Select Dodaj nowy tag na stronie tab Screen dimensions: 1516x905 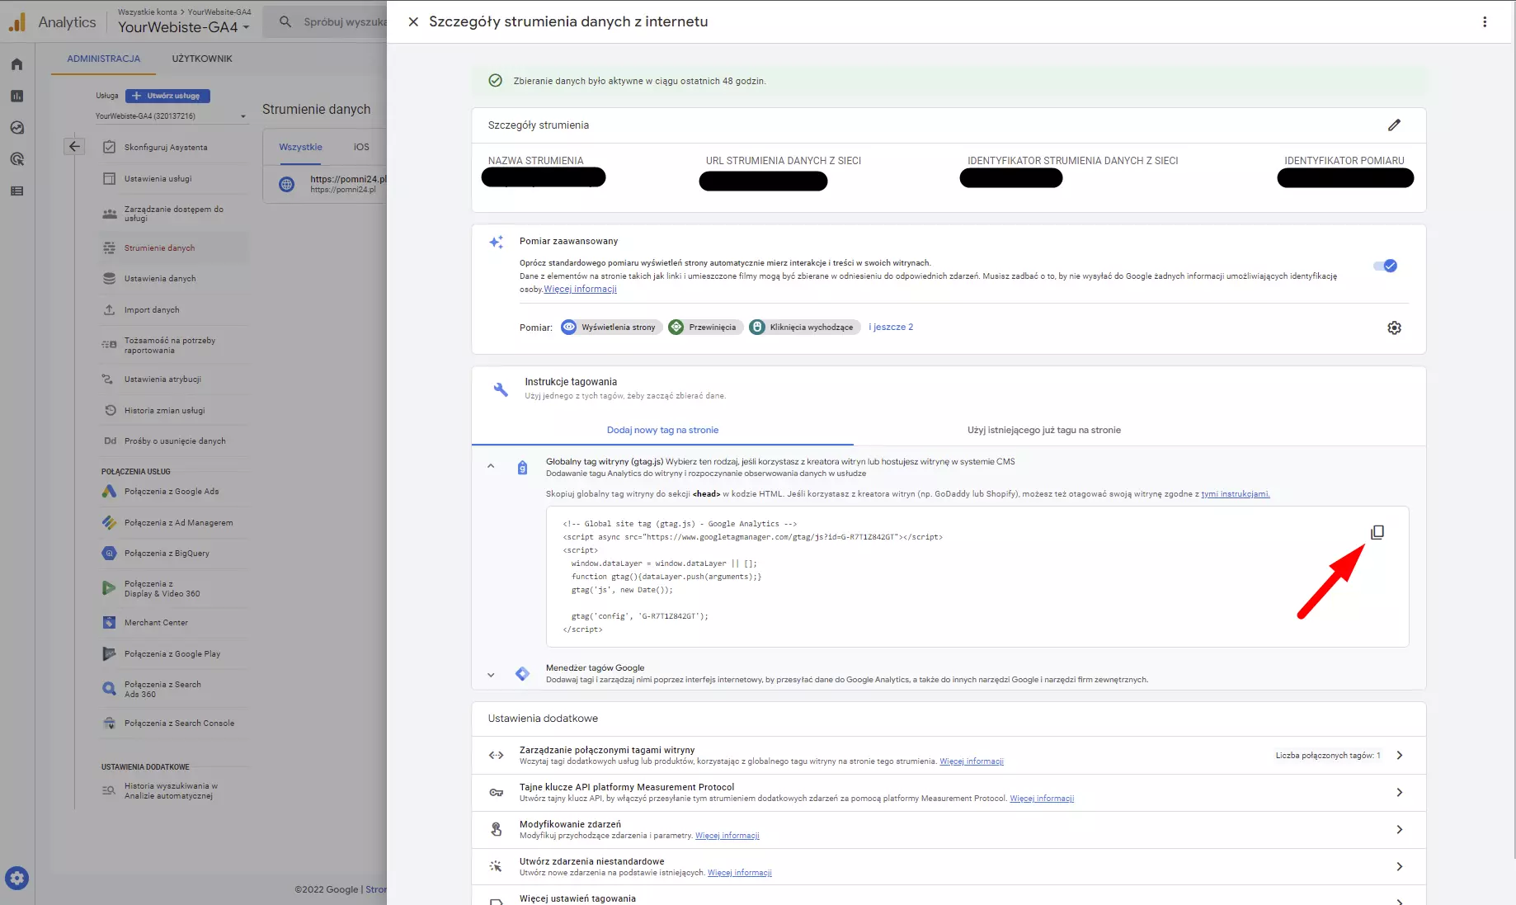(x=662, y=430)
